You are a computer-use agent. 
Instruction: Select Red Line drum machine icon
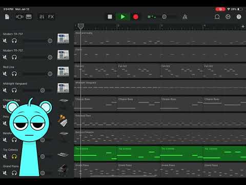[63, 71]
